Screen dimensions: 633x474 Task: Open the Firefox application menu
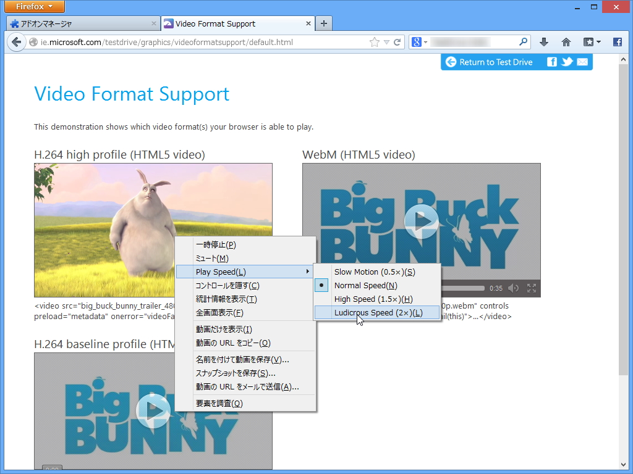[x=35, y=6]
